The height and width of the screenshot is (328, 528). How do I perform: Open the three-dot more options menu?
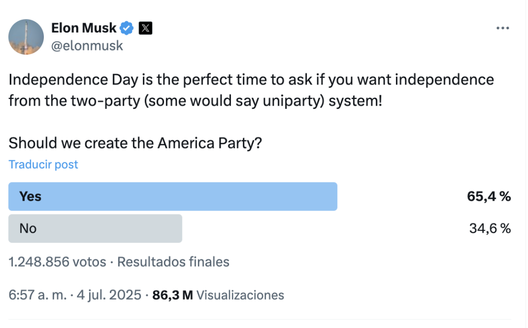click(502, 28)
